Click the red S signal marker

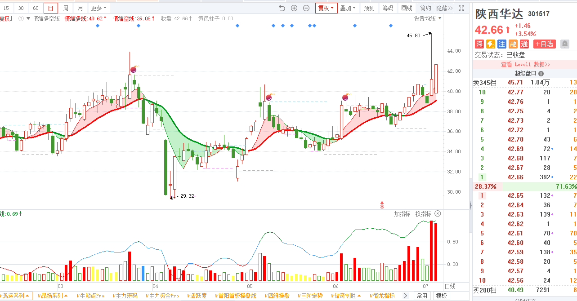pyautogui.click(x=382, y=205)
